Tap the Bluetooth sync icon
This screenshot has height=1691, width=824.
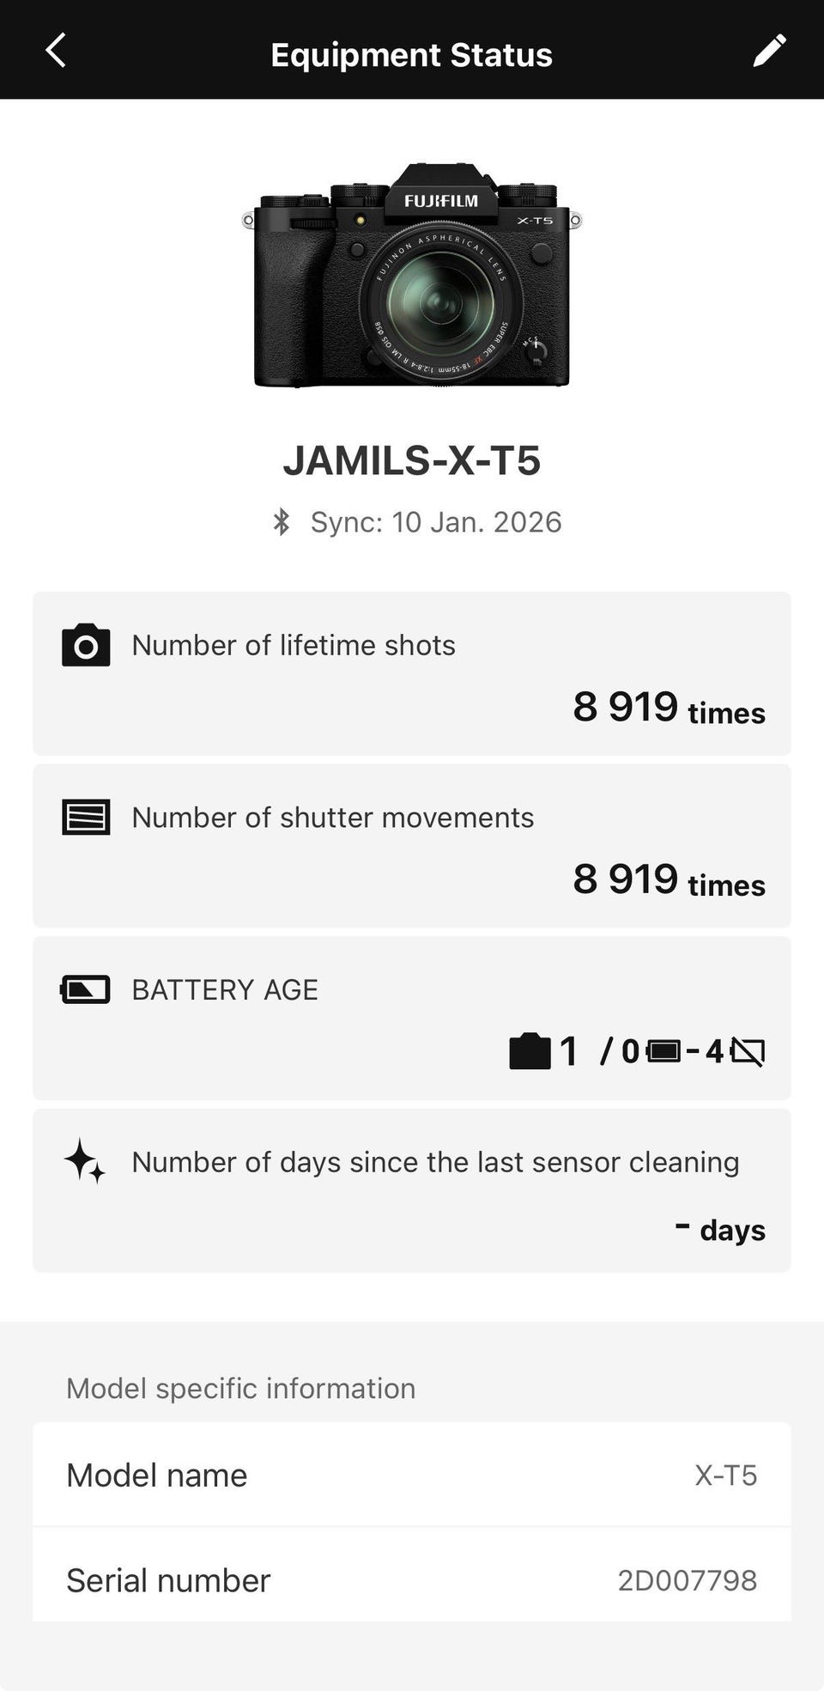(x=282, y=522)
